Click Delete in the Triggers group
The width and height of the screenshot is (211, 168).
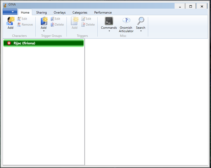tap(88, 25)
